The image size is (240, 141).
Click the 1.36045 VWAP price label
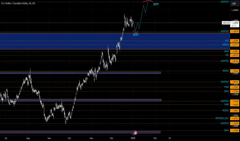[235, 105]
